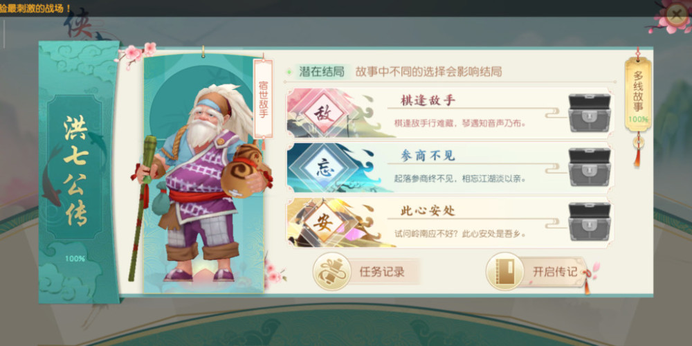Click the 此心安处 ending title
The width and height of the screenshot is (692, 346).
coord(428,210)
